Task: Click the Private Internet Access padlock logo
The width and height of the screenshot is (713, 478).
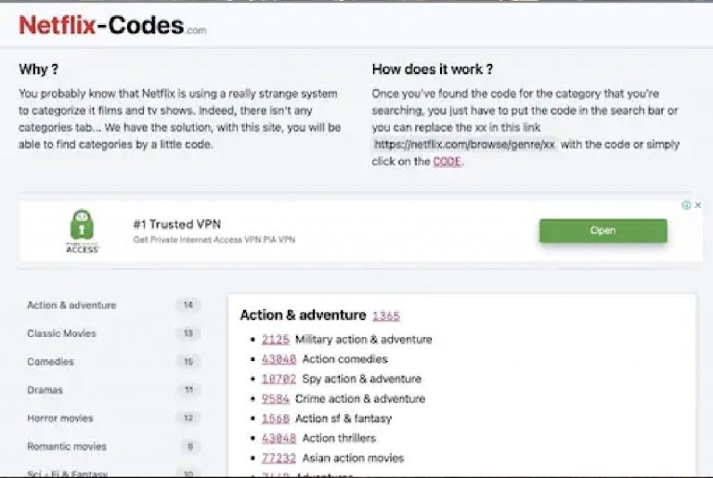Action: tap(83, 230)
